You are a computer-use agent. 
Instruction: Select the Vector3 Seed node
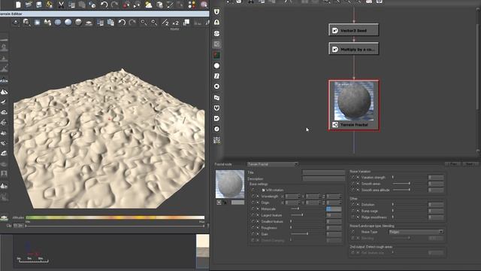pos(353,30)
